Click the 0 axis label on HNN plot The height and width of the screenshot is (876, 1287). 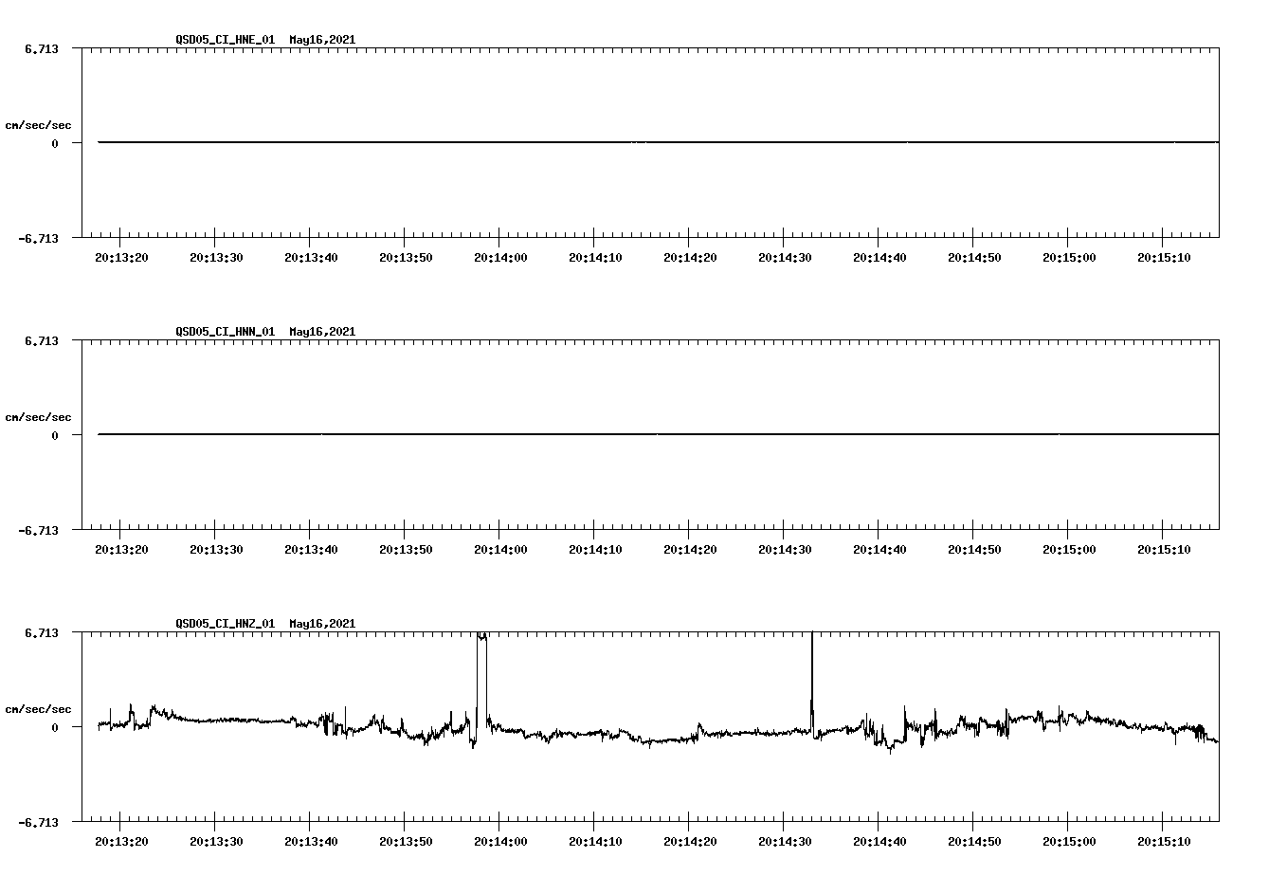pyautogui.click(x=55, y=435)
